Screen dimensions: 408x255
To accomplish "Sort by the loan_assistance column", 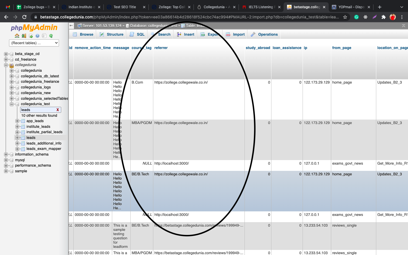I will coord(287,48).
